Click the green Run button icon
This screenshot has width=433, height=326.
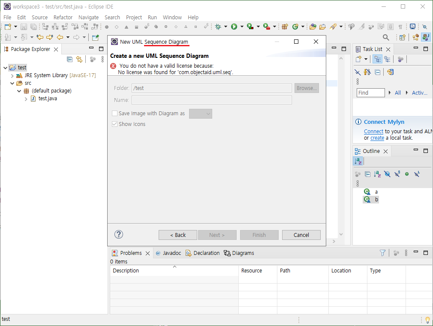tap(234, 27)
